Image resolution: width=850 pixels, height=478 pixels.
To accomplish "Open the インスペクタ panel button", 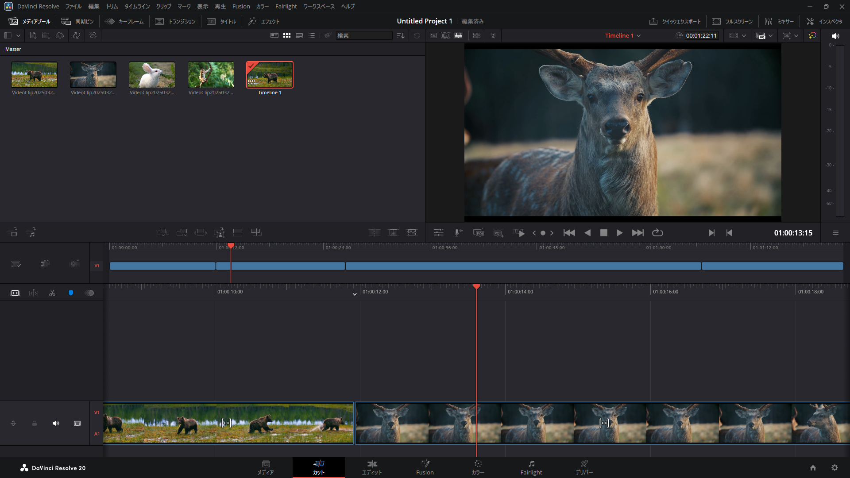I will point(824,21).
